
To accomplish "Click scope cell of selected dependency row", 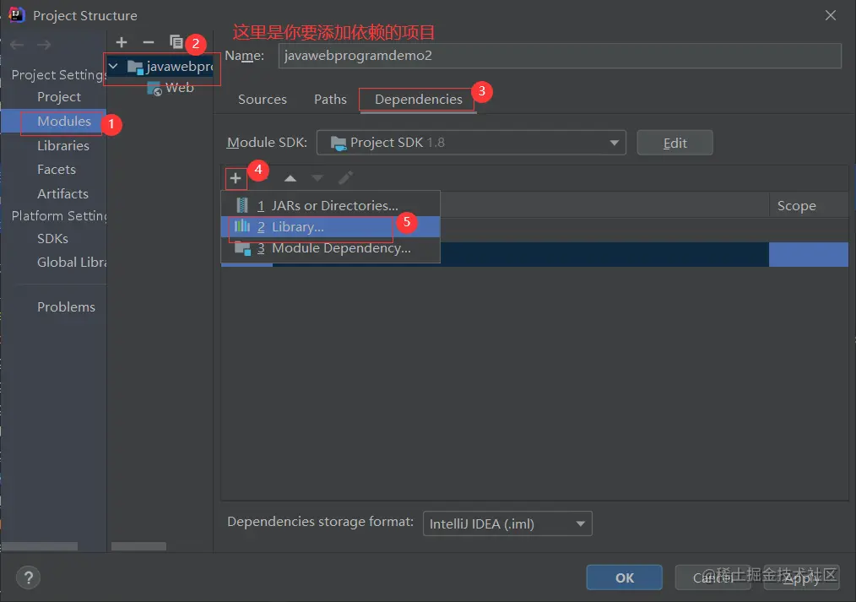I will (x=809, y=254).
